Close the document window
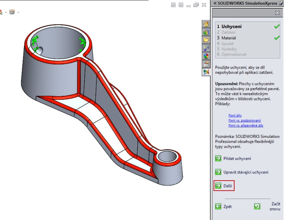The height and width of the screenshot is (220, 284). (204, 5)
